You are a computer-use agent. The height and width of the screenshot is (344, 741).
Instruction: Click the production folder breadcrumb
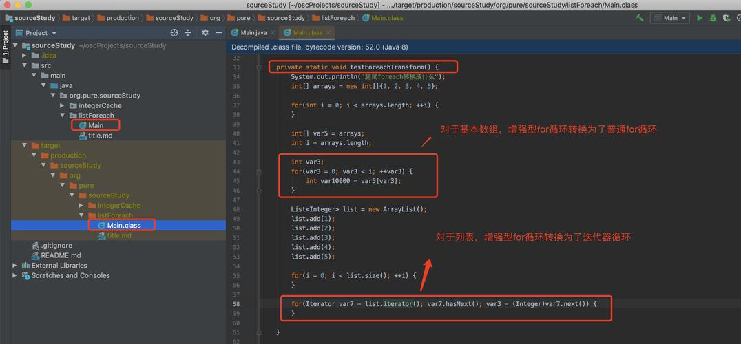click(118, 18)
